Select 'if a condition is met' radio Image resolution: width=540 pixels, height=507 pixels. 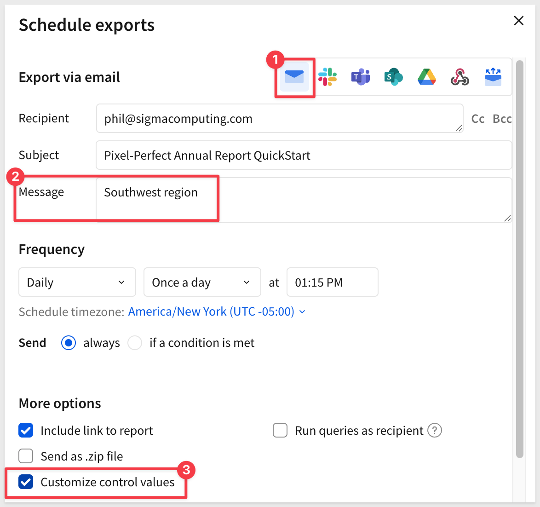(x=135, y=343)
